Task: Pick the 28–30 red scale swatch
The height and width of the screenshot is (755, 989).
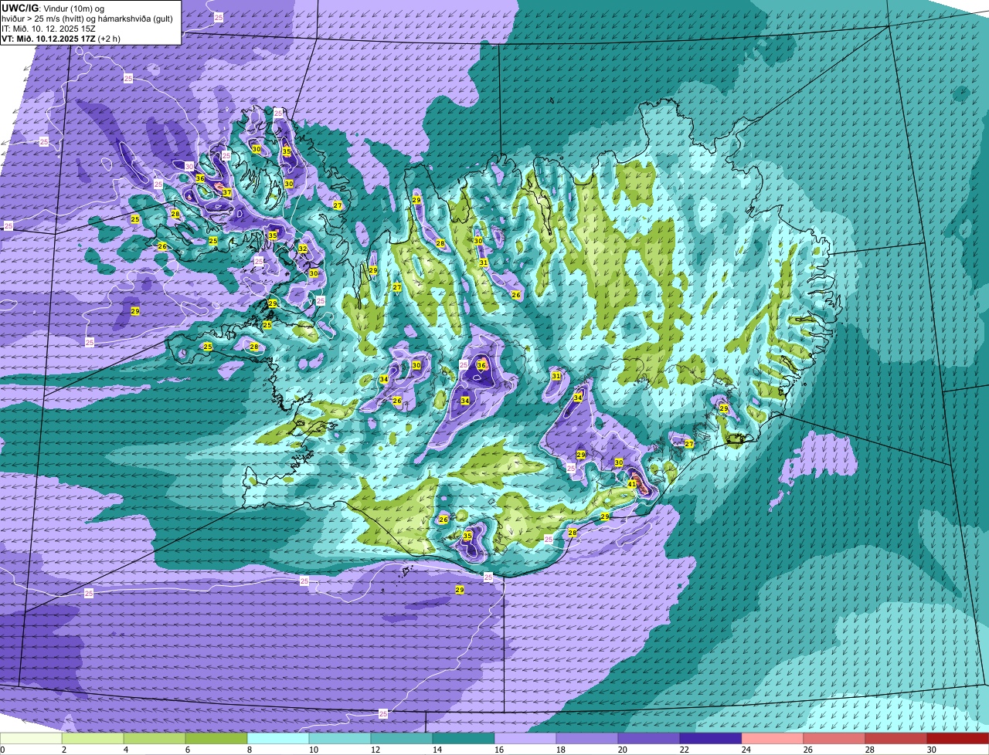Action: click(896, 739)
